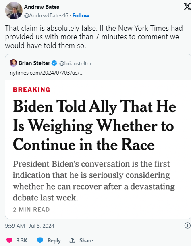Click the article summary about Biden's conversation
This screenshot has width=191, height=246.
pos(94,181)
